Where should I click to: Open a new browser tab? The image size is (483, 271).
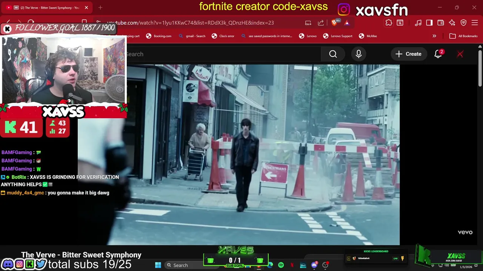coord(100,8)
